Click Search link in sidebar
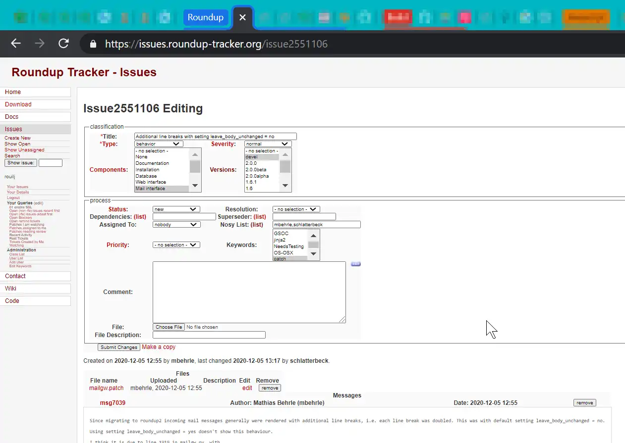Viewport: 625px width, 443px height. (12, 156)
